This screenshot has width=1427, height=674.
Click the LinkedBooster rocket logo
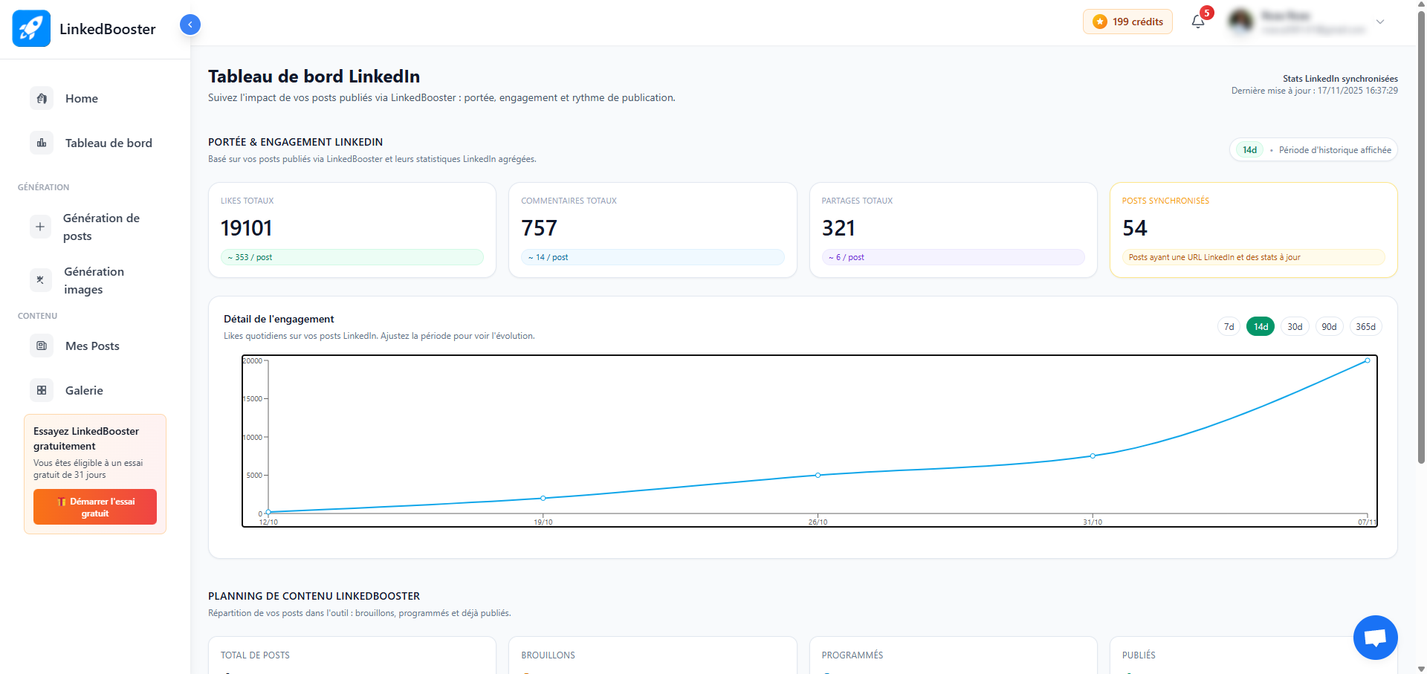tap(31, 27)
